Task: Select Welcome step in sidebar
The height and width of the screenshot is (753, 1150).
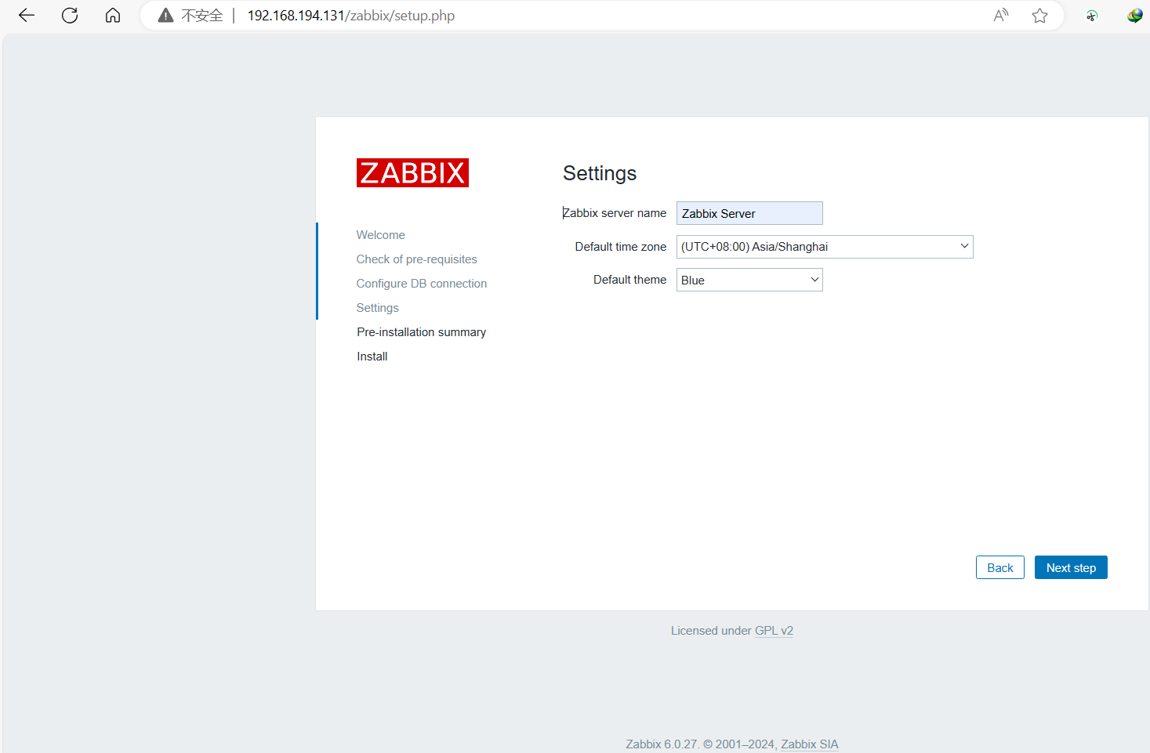Action: pos(381,235)
